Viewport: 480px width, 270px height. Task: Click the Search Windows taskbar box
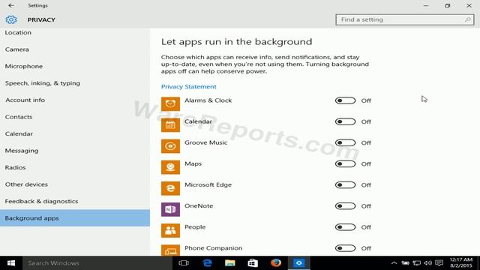click(x=97, y=263)
